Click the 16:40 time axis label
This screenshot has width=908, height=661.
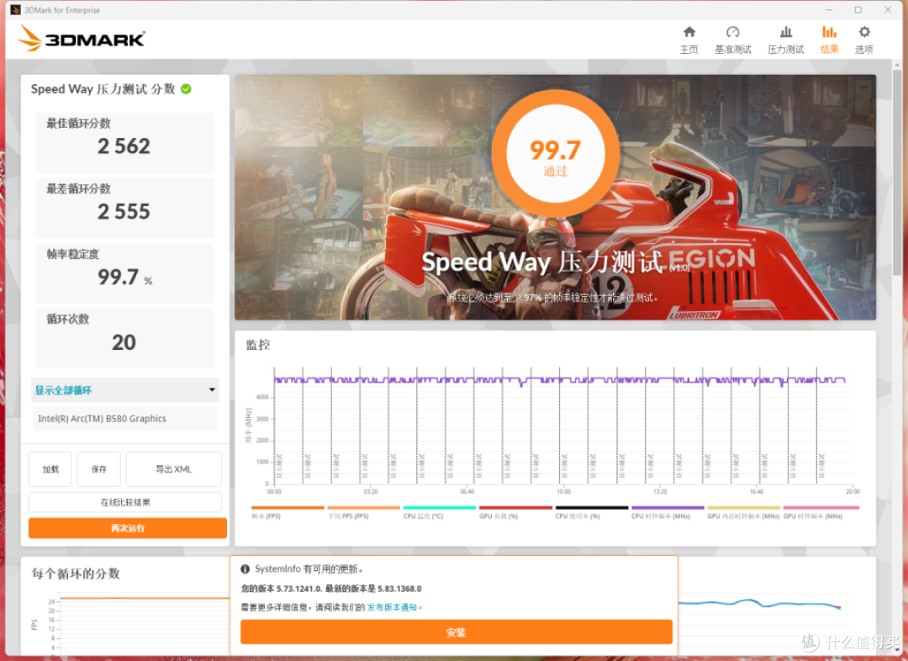click(757, 491)
